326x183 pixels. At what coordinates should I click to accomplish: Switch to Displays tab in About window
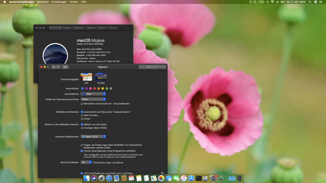(67, 28)
